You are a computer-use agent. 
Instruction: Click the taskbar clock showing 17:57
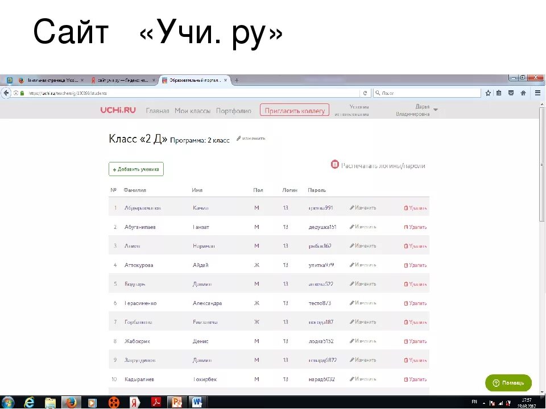pyautogui.click(x=526, y=403)
